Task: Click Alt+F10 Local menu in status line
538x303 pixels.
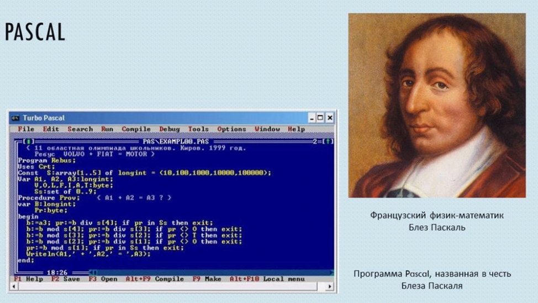Action: coord(267,279)
